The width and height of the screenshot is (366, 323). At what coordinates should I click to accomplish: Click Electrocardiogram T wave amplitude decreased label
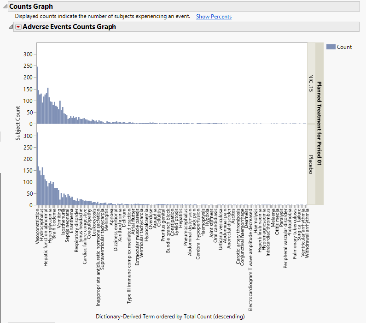[250, 260]
